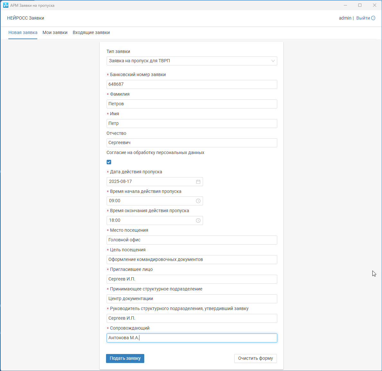Open the Входящие заявки tab

pos(91,32)
